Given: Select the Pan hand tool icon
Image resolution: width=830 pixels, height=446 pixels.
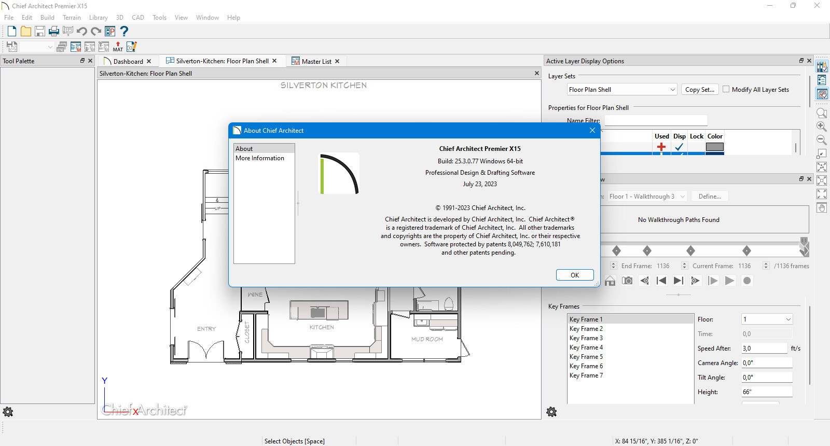Looking at the screenshot, I should coord(822,208).
